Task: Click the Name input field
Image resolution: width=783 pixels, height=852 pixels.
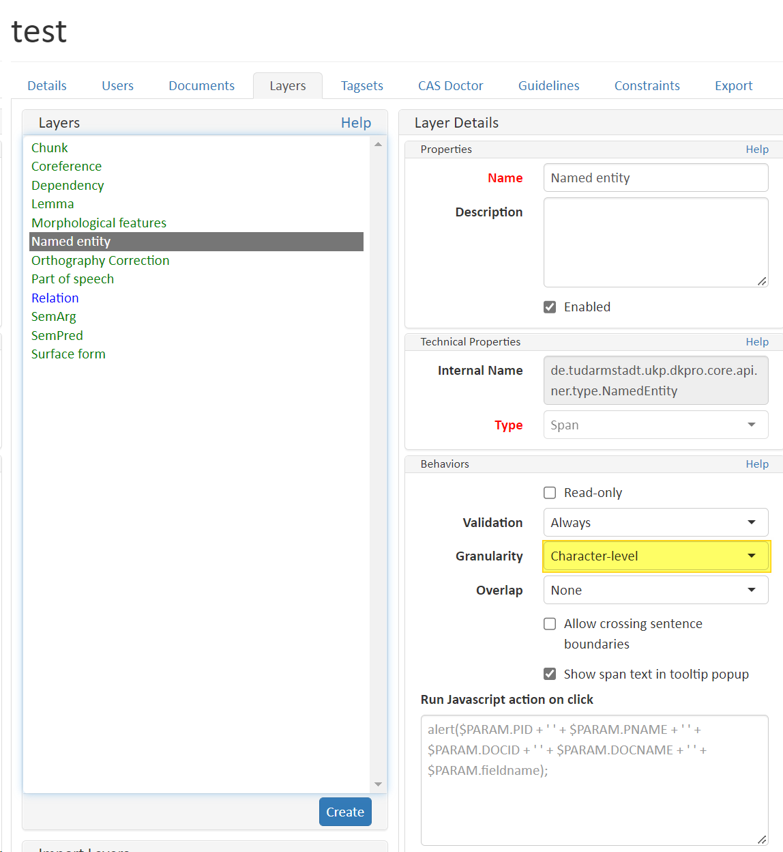Action: click(655, 177)
